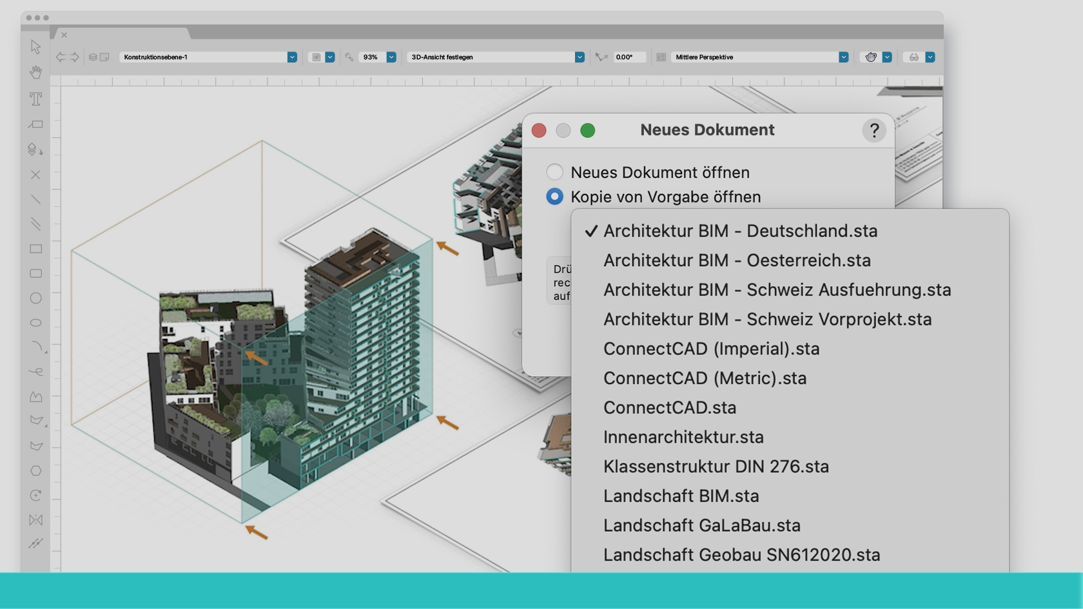Open the fit-to-page dropdown arrow
Image resolution: width=1083 pixels, height=609 pixels.
[x=330, y=57]
